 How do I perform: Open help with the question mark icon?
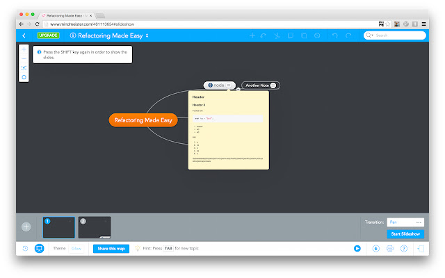pyautogui.click(x=403, y=249)
